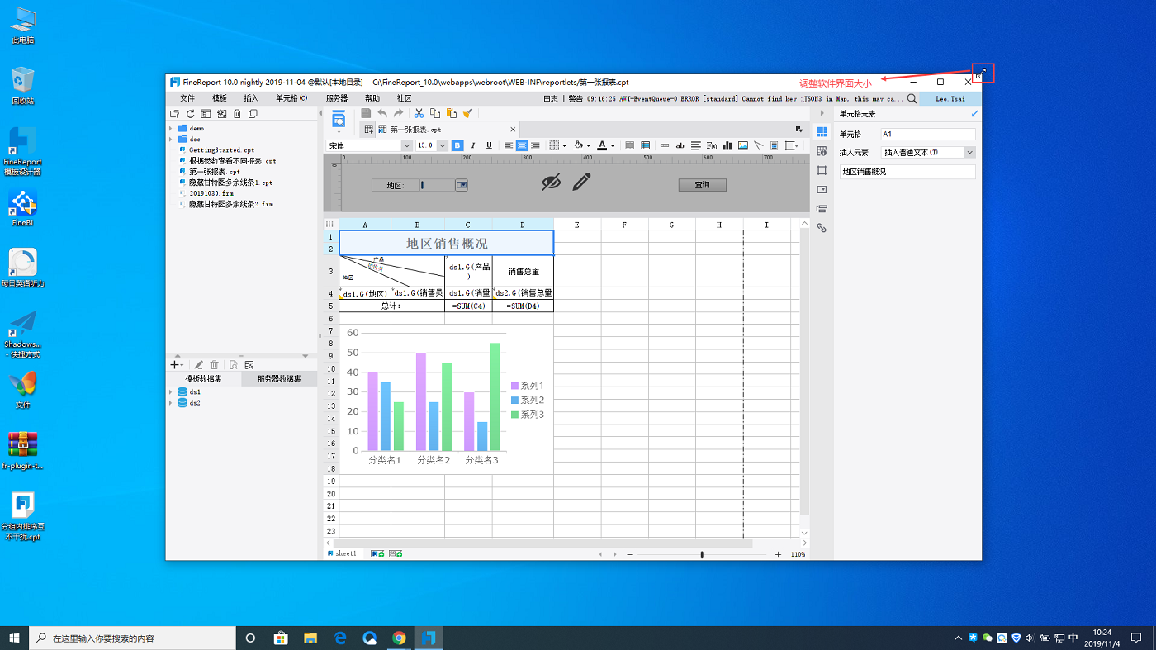Open the cell background fill color bucket
Viewport: 1156px width, 650px height.
[578, 145]
